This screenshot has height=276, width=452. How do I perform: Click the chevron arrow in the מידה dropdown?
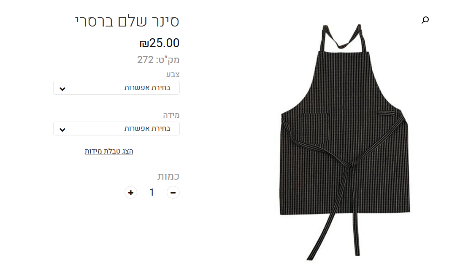(x=62, y=130)
